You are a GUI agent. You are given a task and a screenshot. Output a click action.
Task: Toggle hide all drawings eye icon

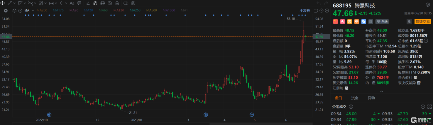pos(110,3)
